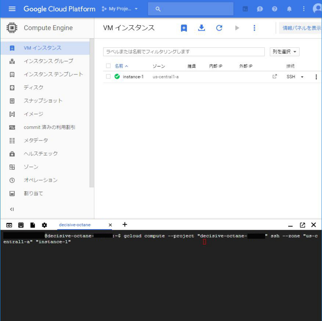This screenshot has height=321, width=322.
Task: Open the notifications bell
Action: click(x=289, y=9)
